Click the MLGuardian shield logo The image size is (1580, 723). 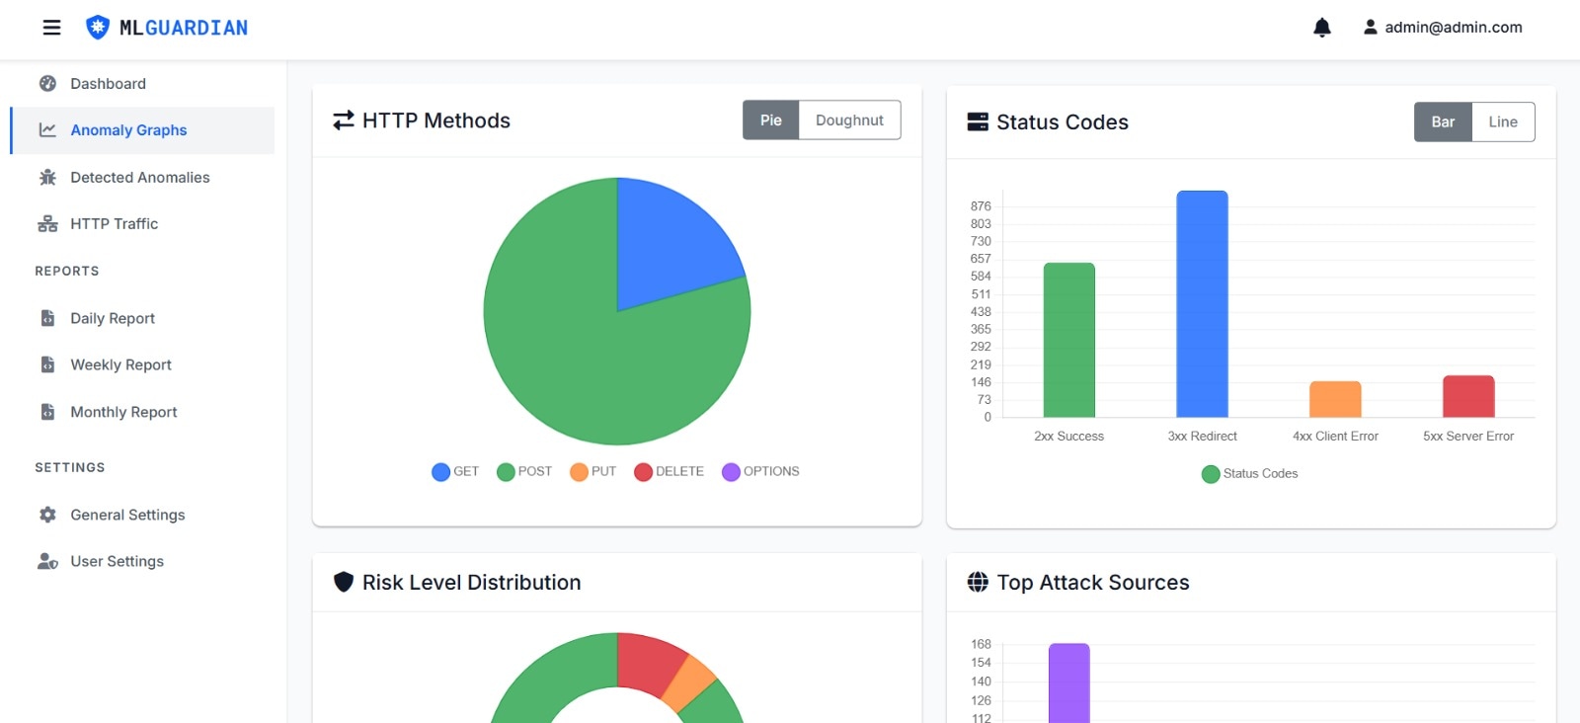coord(97,28)
